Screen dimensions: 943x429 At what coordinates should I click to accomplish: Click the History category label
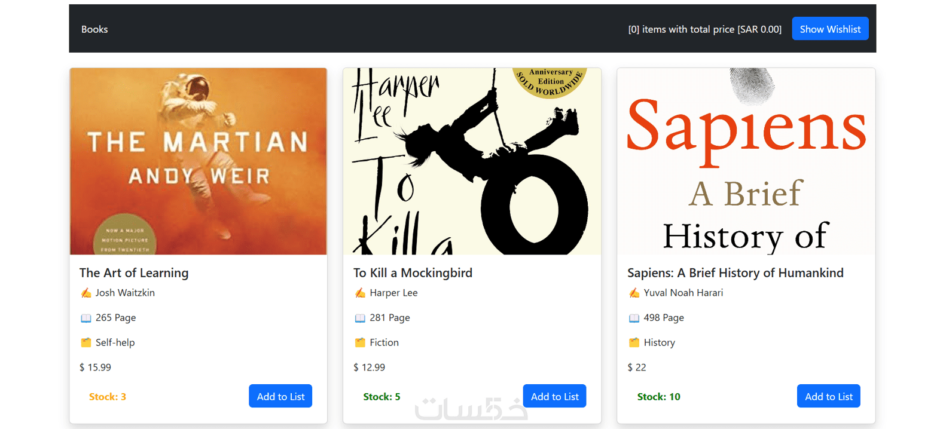(x=659, y=342)
